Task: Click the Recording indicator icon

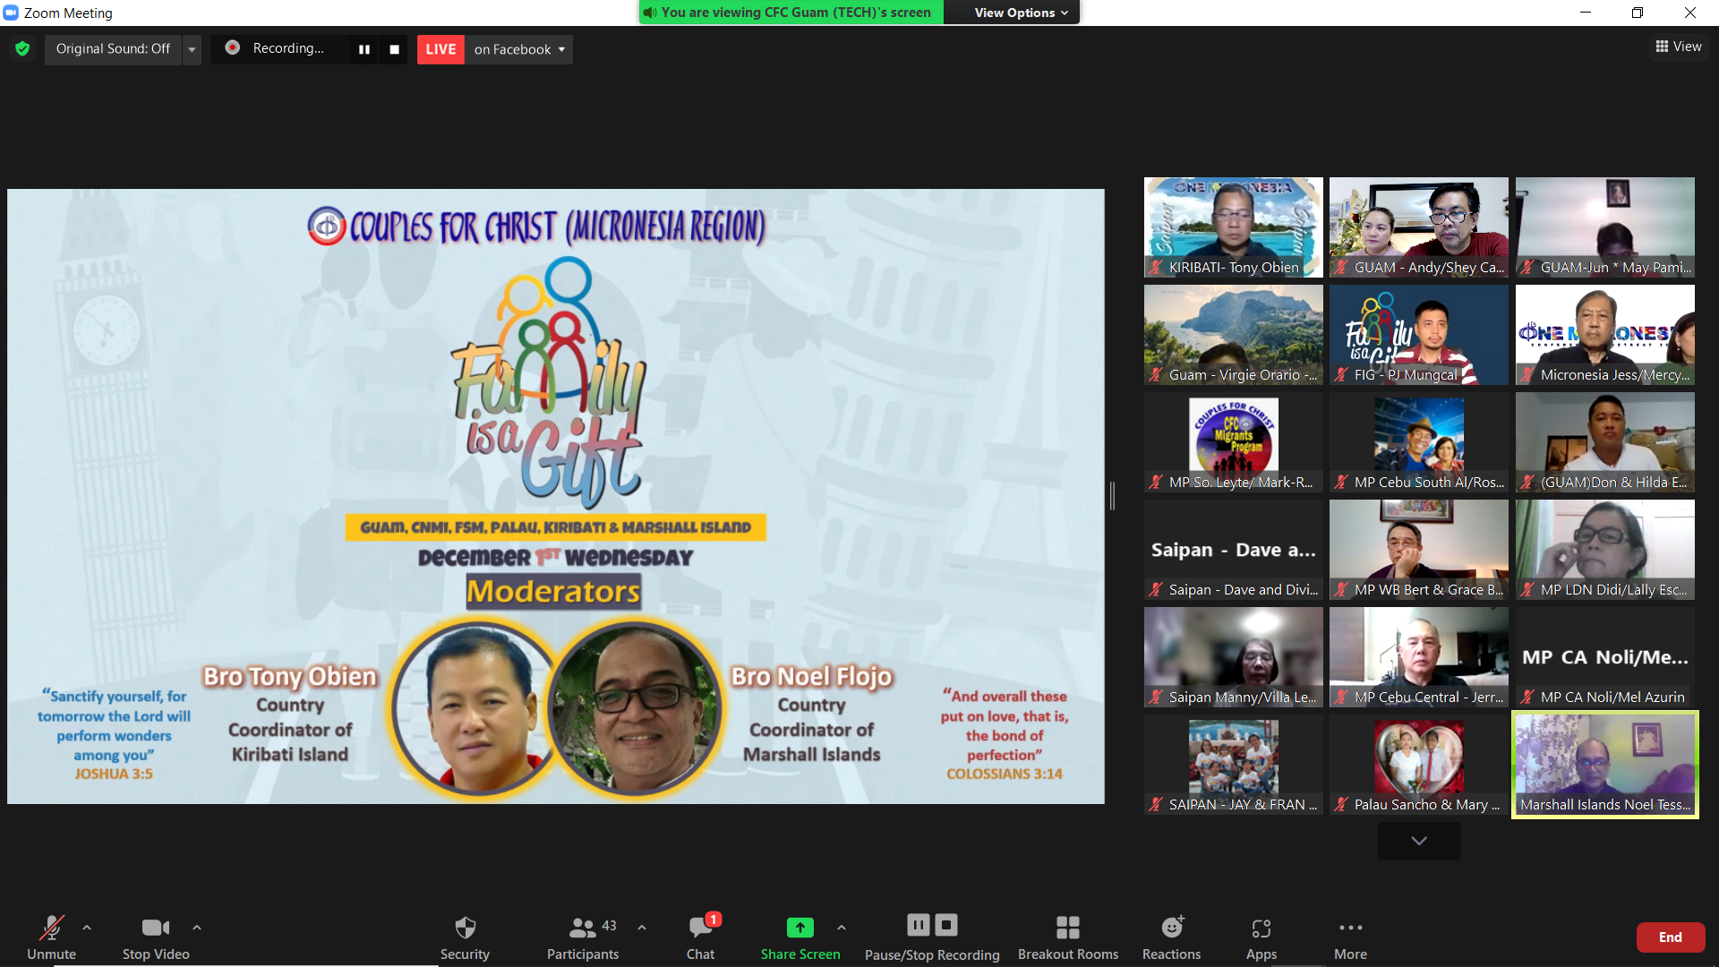Action: (233, 48)
